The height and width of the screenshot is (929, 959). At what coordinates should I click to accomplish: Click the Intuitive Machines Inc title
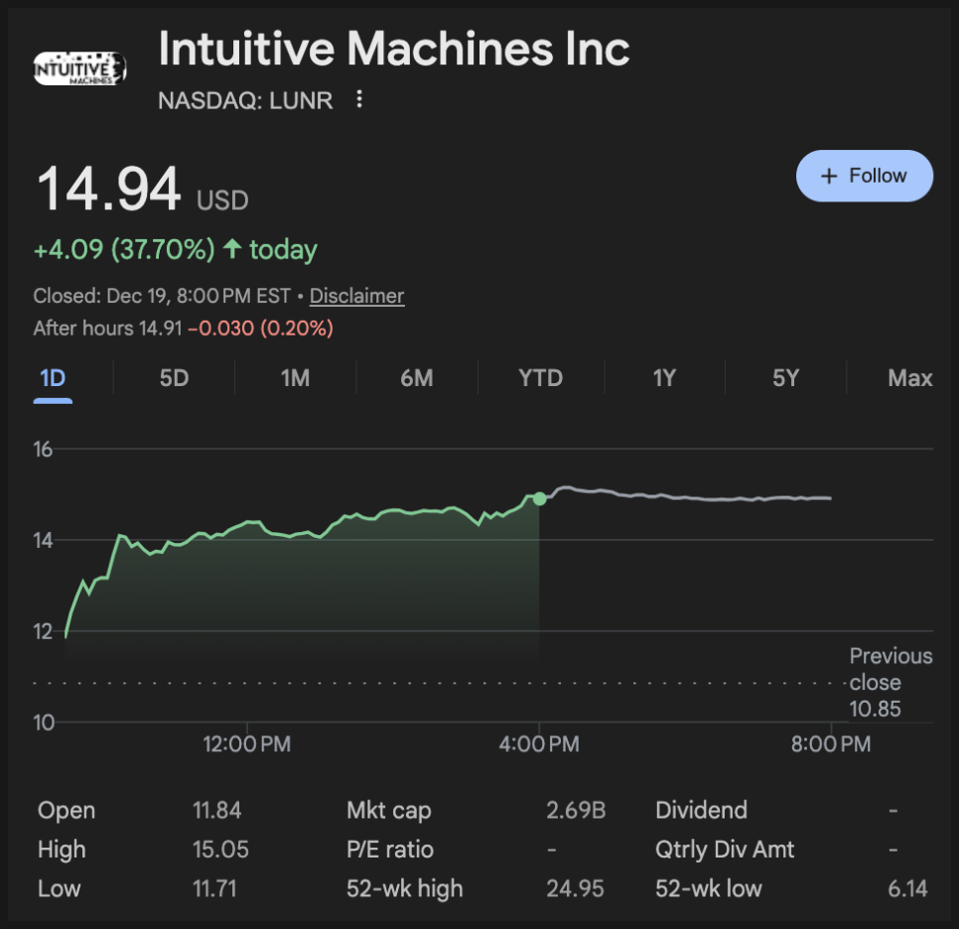(394, 50)
